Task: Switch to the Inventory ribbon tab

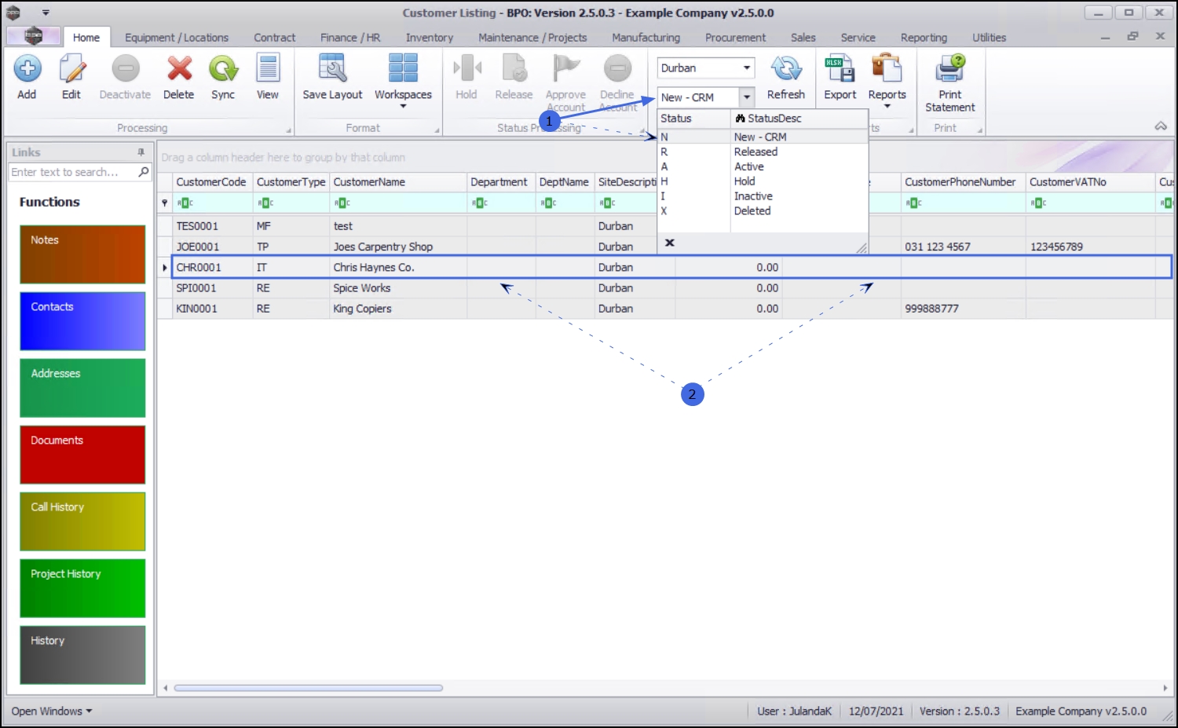Action: click(430, 38)
